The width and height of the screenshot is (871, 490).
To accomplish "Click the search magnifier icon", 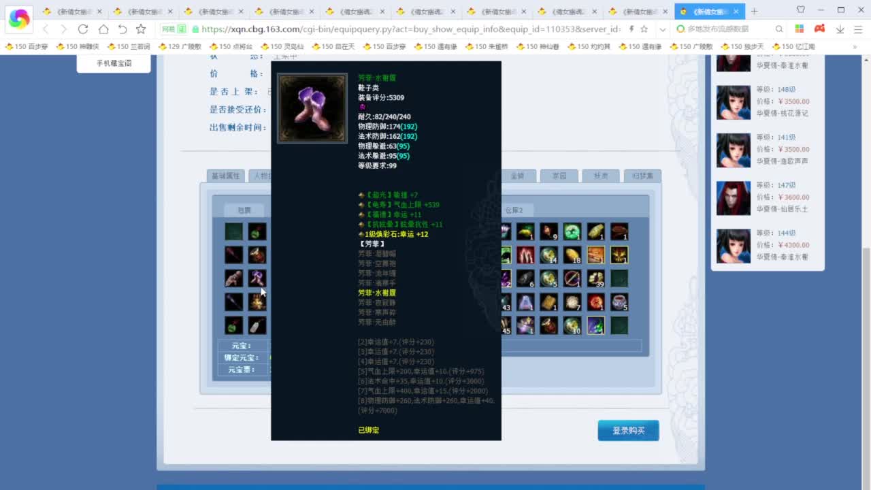I will coord(780,29).
